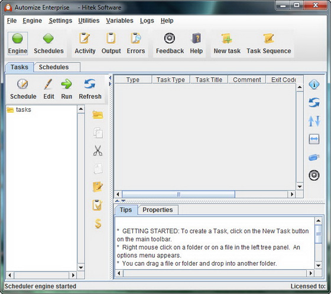Click the up-down sort arrows icon

[x=314, y=121]
